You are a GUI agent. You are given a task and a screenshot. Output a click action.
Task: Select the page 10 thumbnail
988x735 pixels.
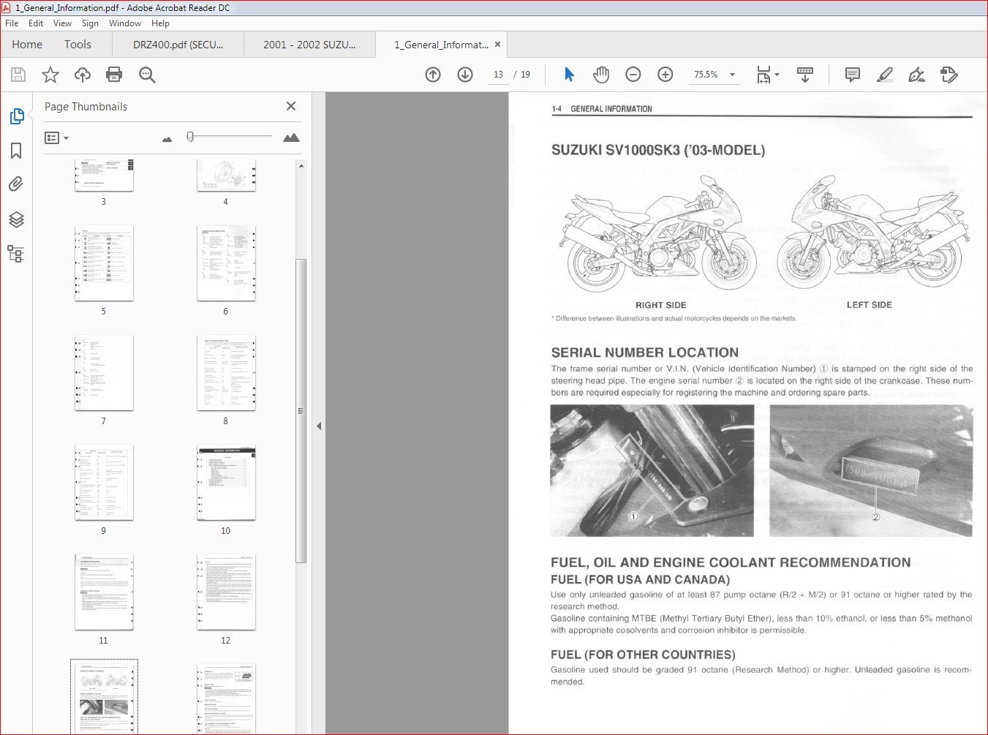click(226, 483)
